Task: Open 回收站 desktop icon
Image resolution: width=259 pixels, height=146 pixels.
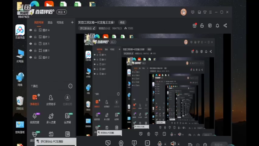Action: point(20,103)
